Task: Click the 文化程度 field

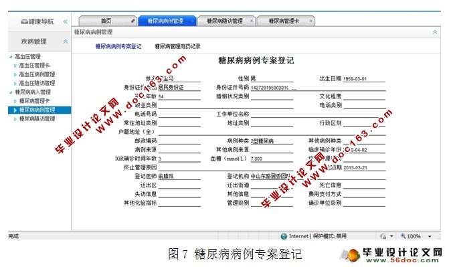Action: pos(364,96)
